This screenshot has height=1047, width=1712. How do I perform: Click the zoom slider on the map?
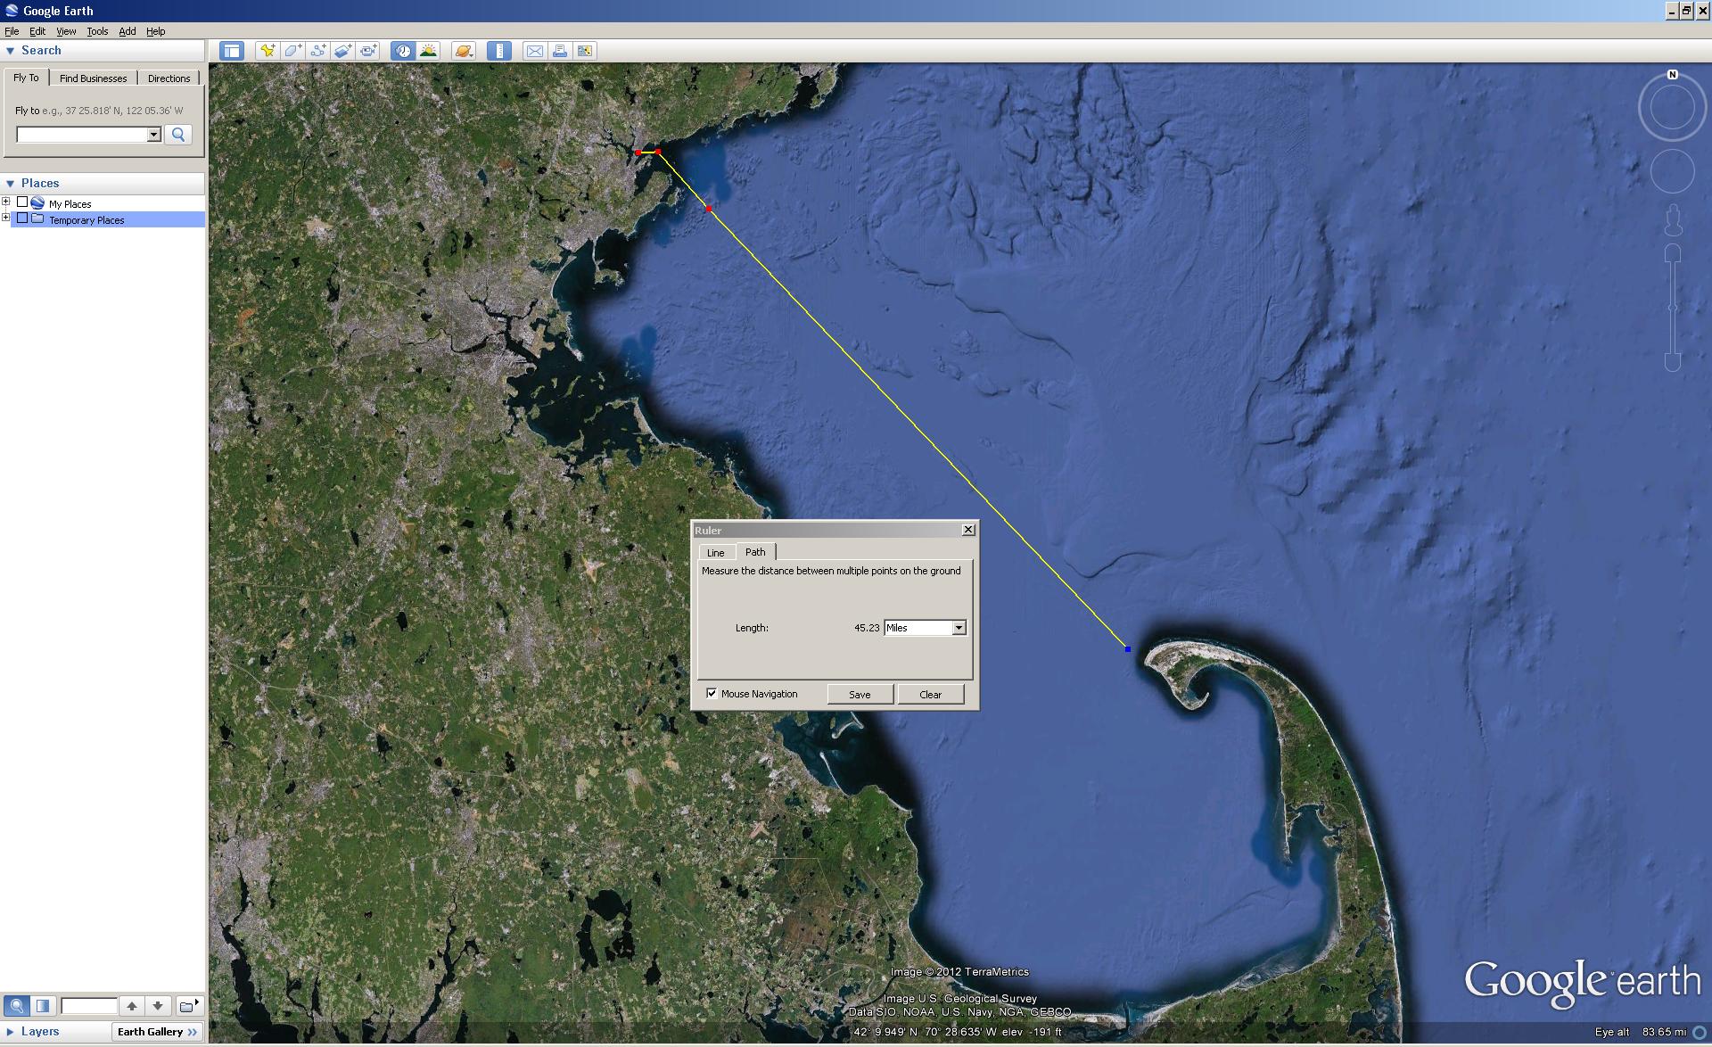(1673, 308)
